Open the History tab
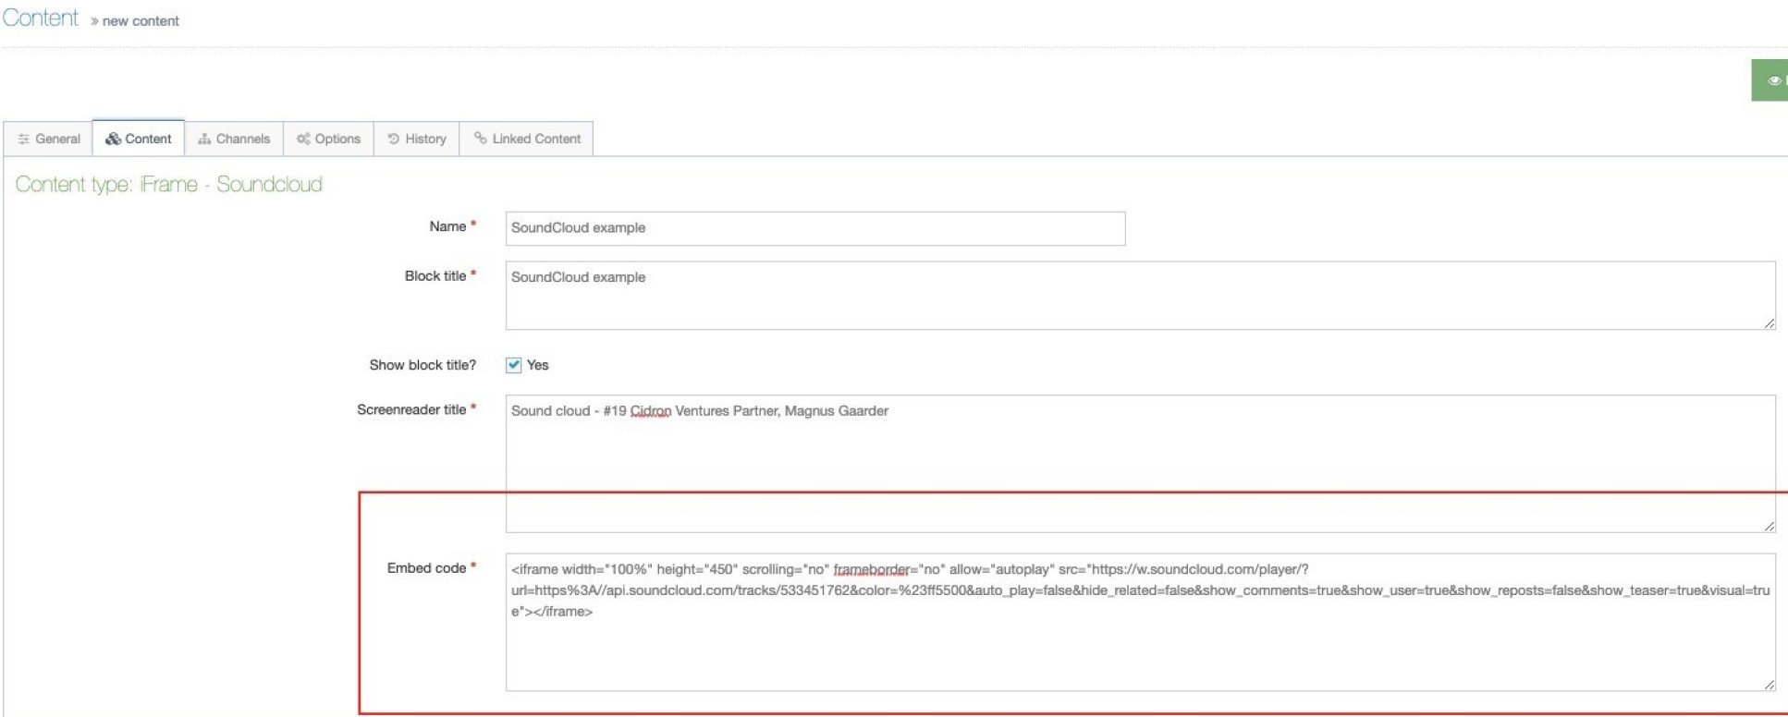1788x717 pixels. 417,140
